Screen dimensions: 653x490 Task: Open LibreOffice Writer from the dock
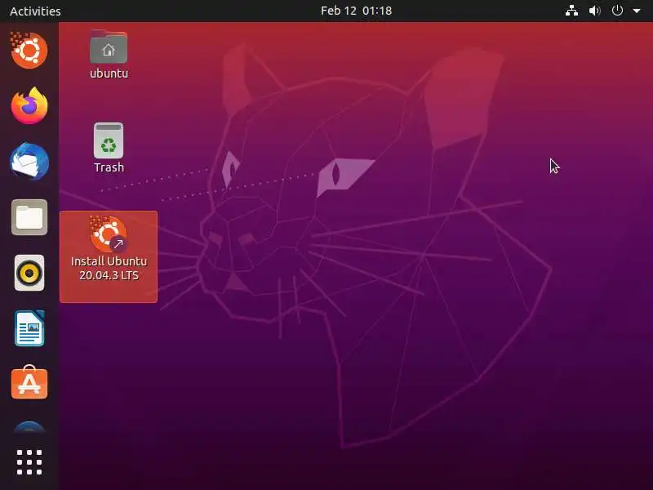pyautogui.click(x=29, y=328)
